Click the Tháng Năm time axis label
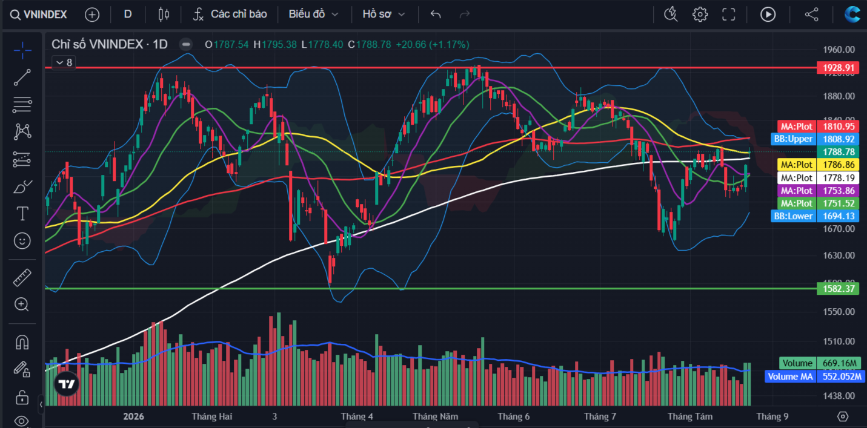Viewport: 867px width, 428px height. [436, 416]
